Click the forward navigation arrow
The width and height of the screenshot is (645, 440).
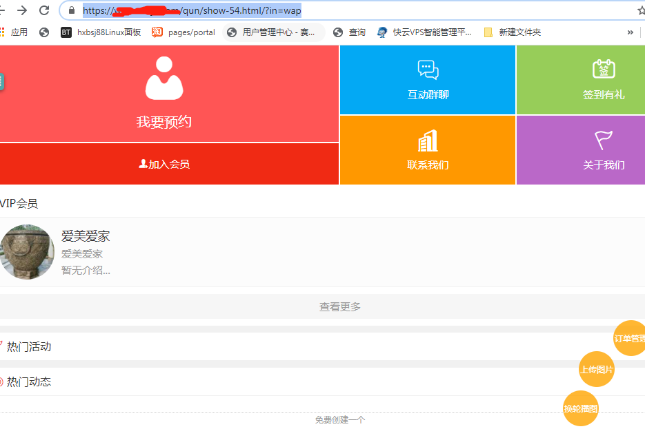[22, 10]
